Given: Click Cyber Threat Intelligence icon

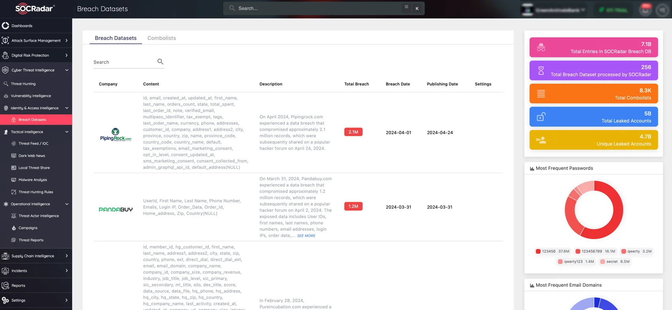Looking at the screenshot, I should pyautogui.click(x=6, y=70).
